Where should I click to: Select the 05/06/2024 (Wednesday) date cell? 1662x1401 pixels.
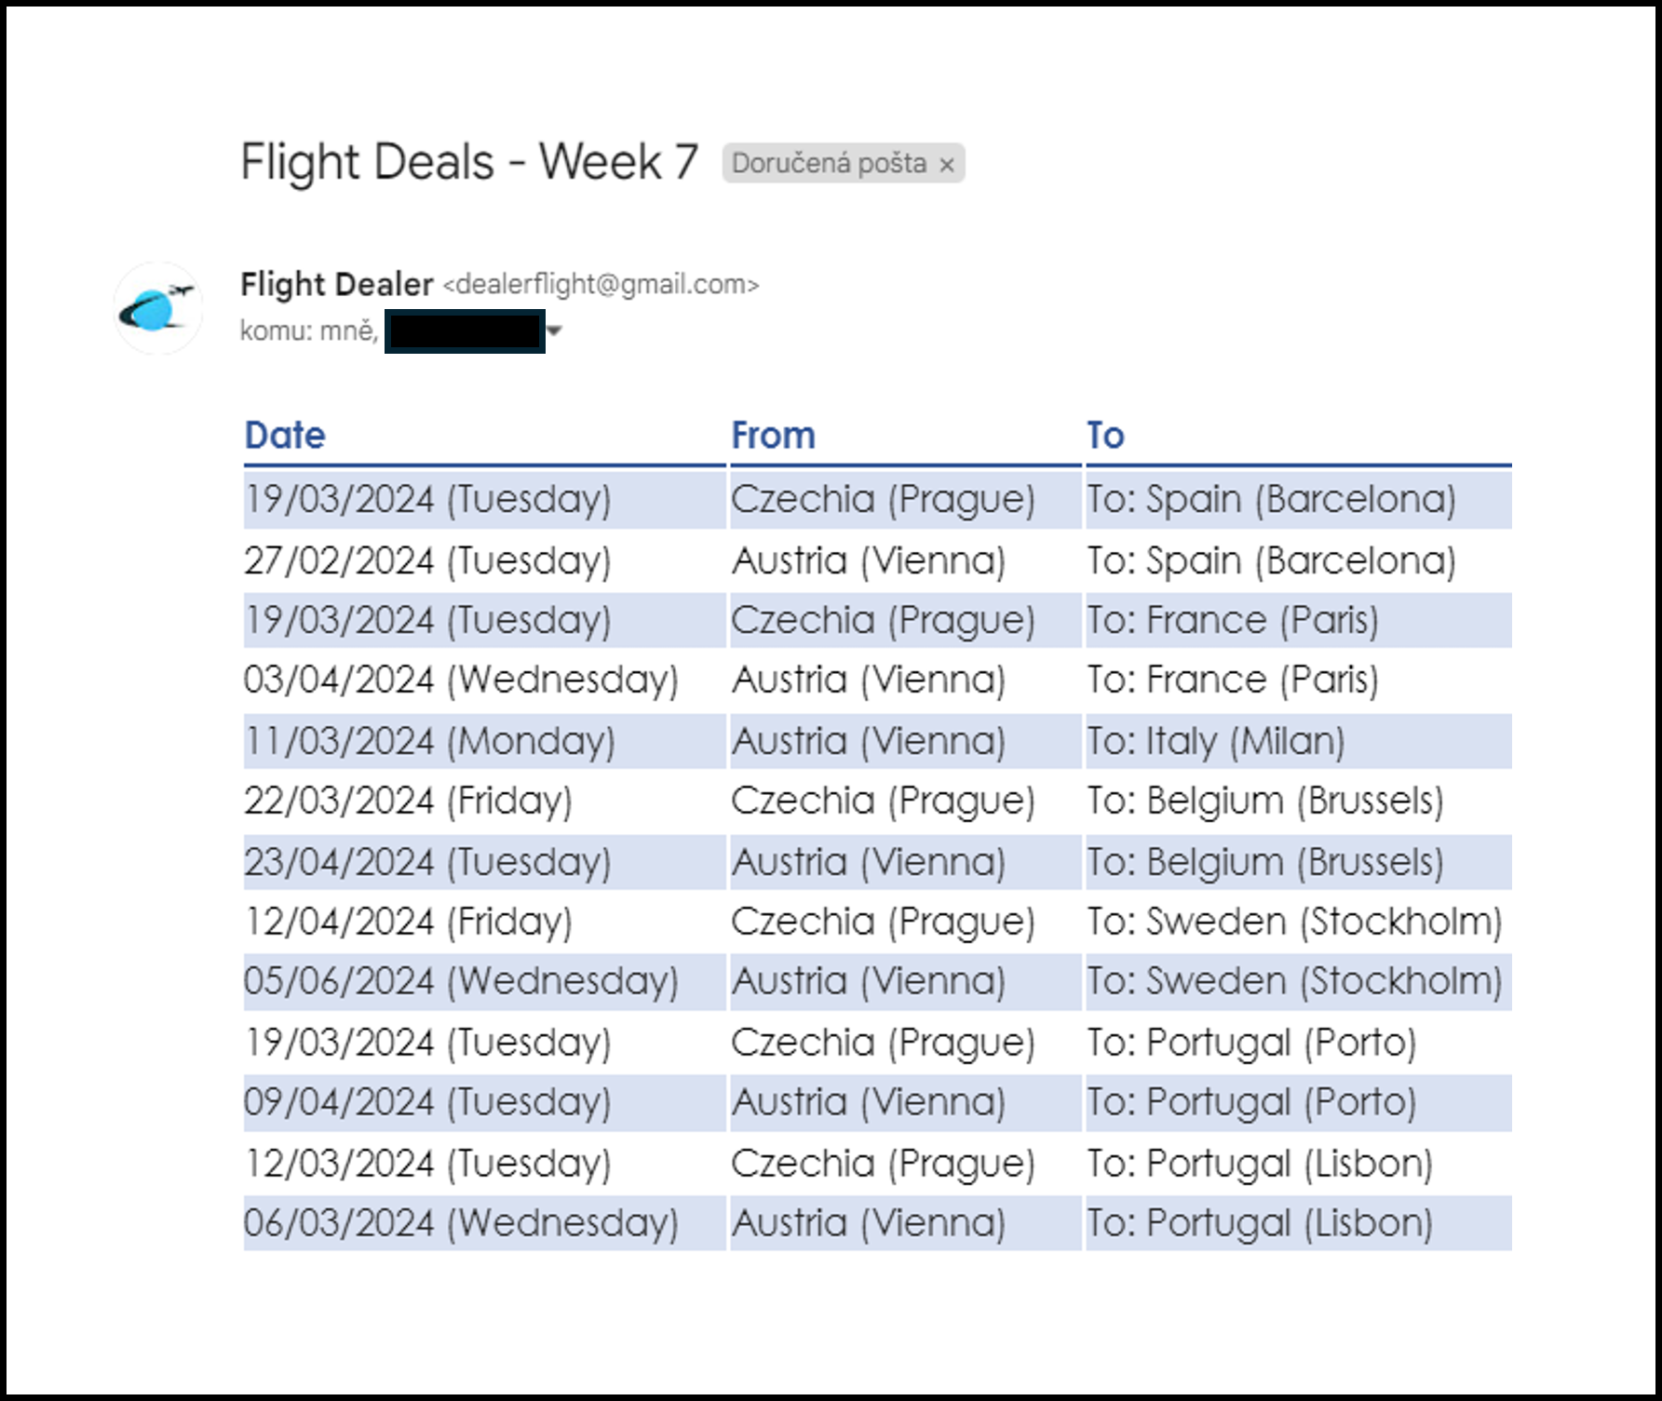click(484, 981)
